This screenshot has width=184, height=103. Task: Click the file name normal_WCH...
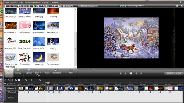39,48
